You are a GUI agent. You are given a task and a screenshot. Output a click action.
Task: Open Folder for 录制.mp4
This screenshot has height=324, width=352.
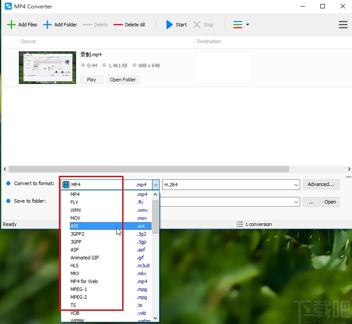123,80
